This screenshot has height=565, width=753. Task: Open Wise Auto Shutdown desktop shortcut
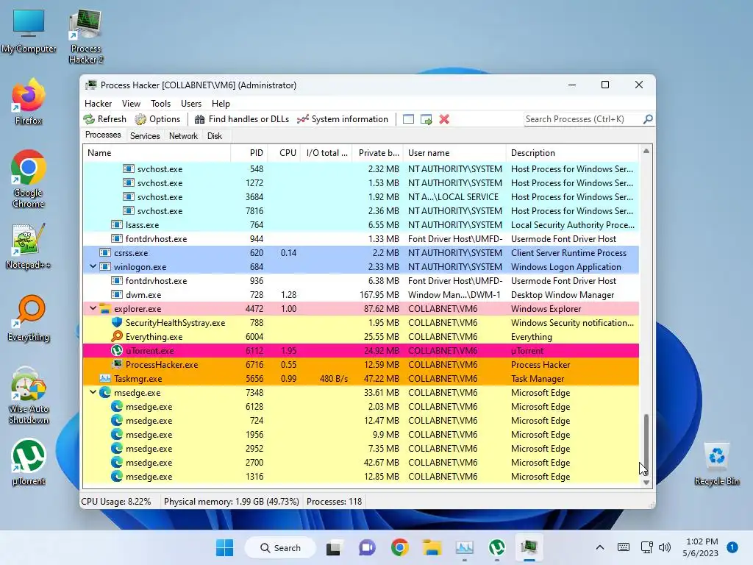[29, 395]
